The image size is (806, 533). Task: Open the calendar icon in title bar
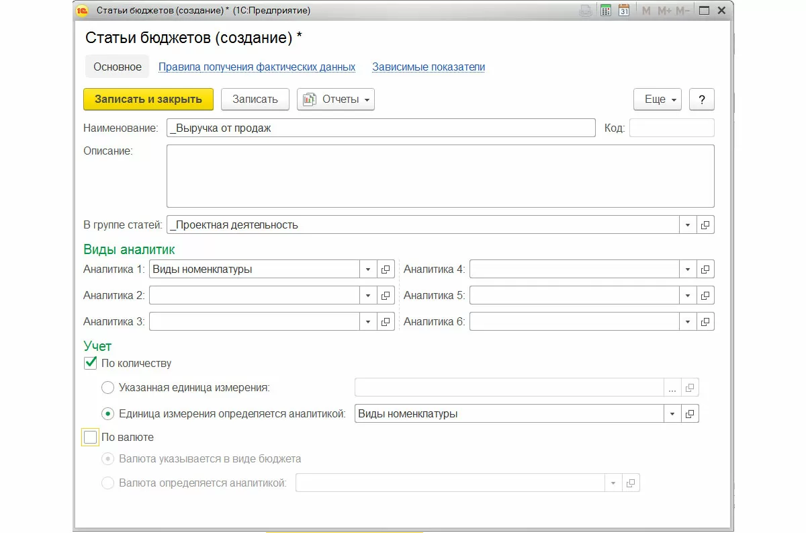624,11
